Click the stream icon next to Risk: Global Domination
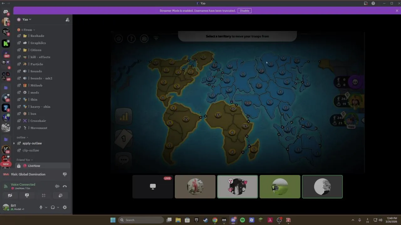The image size is (401, 225). click(65, 174)
